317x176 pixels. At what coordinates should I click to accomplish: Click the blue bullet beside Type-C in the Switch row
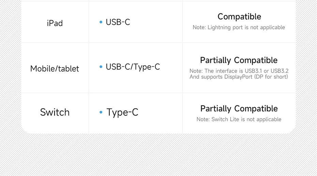point(101,112)
